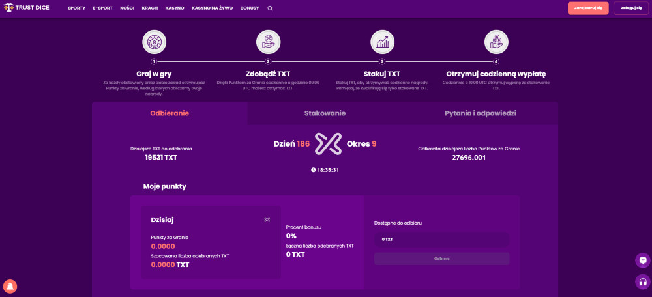Screen dimensions: 652x297
Task: Click the Stakuj TXT chart icon
Action: point(382,42)
